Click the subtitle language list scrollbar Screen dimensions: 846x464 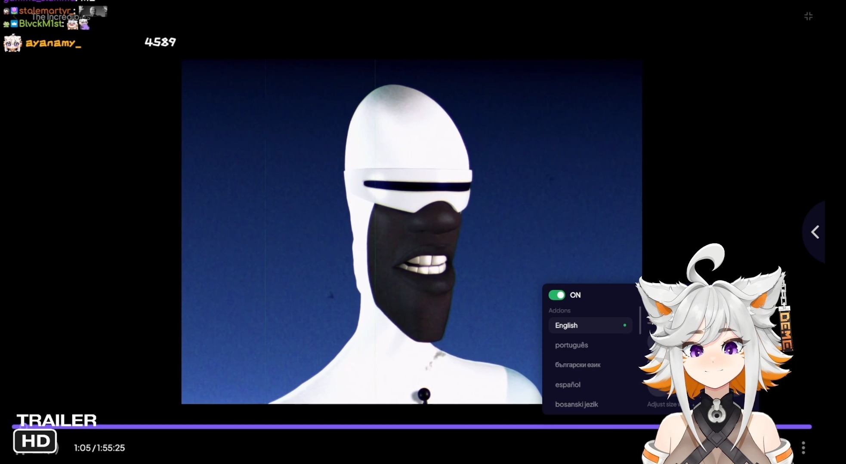click(x=640, y=321)
